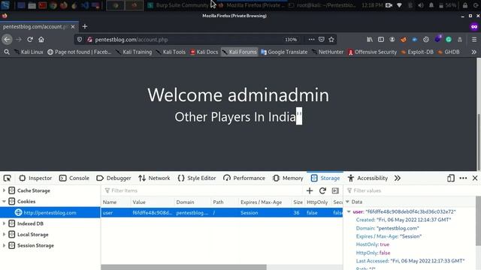Close the developer tools panel
Image resolution: width=481 pixels, height=270 pixels.
coord(475,178)
